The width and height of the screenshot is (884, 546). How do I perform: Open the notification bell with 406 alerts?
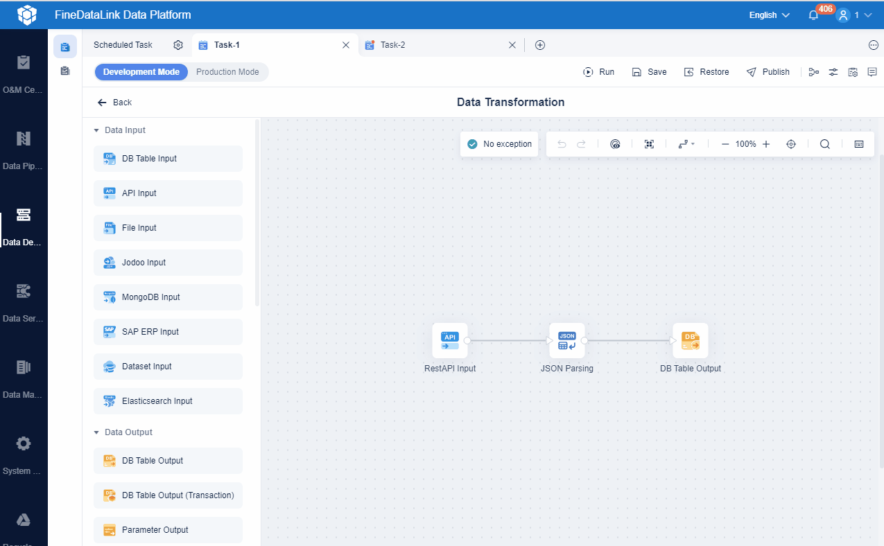[x=812, y=15]
